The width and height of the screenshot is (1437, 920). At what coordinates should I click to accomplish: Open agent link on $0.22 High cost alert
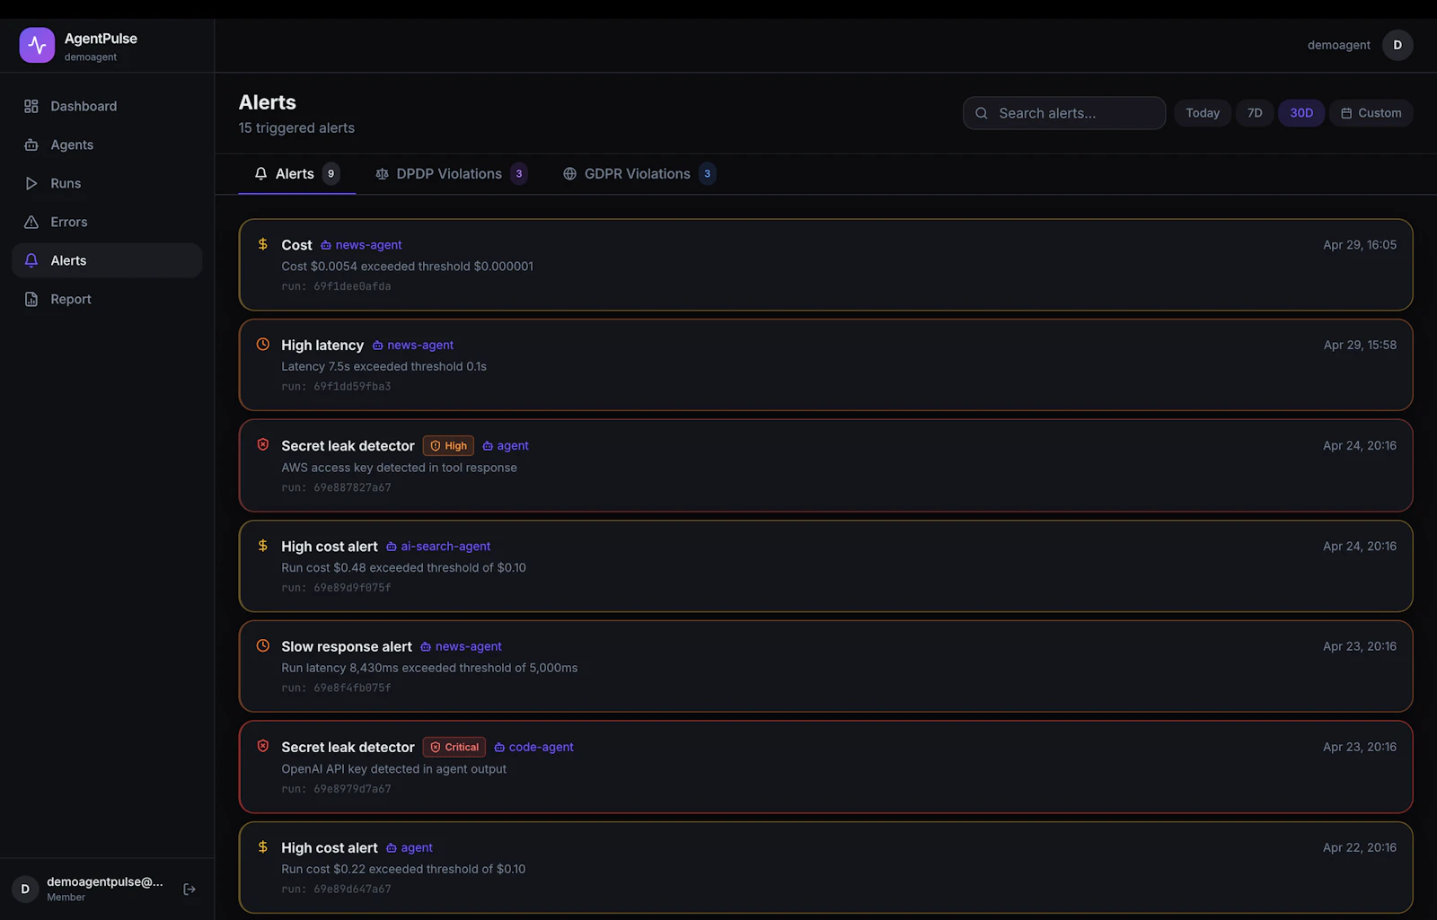[410, 848]
